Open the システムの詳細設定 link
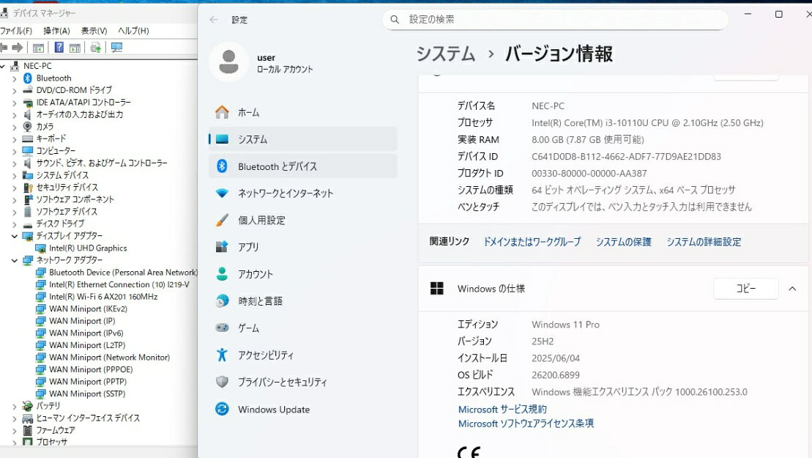812x458 pixels. point(703,242)
